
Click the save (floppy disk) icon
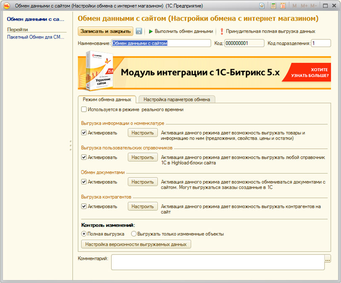click(x=139, y=31)
